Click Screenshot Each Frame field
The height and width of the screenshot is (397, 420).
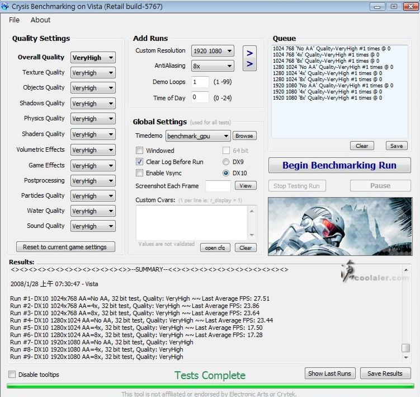[x=218, y=186]
